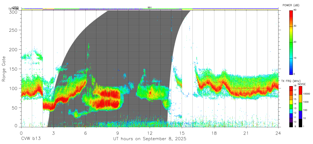Select the orange noise swatch between 1000 and 10000
Viewport: 313px width, 144px height.
(300, 98)
